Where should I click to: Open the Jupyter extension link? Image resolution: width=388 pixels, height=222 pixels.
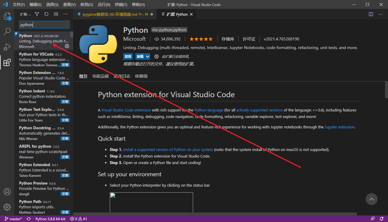[339, 127]
